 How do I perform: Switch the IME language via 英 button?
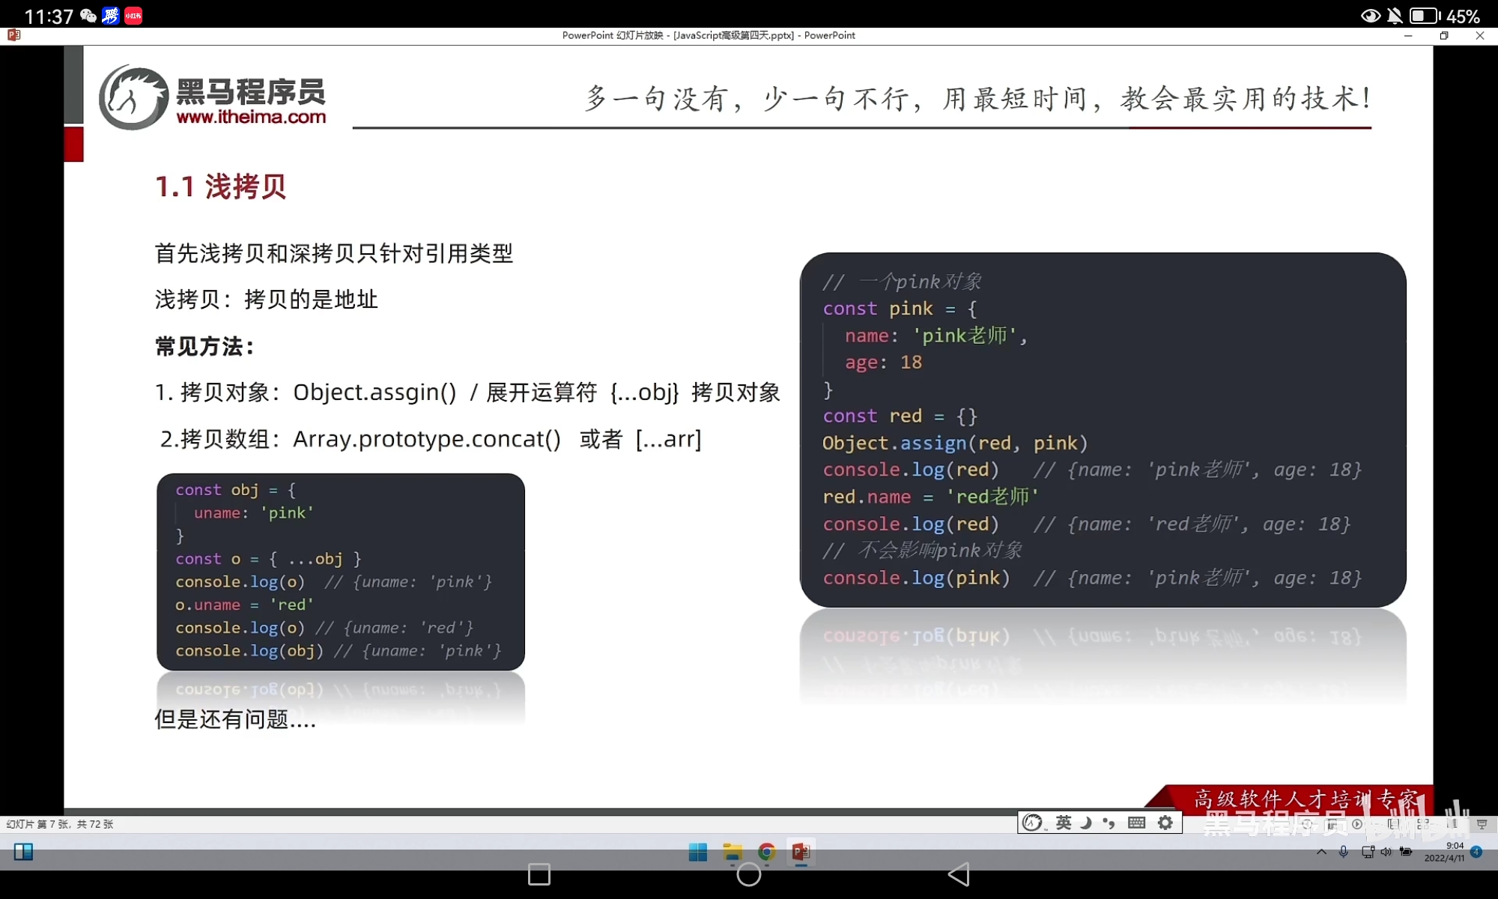pyautogui.click(x=1064, y=823)
